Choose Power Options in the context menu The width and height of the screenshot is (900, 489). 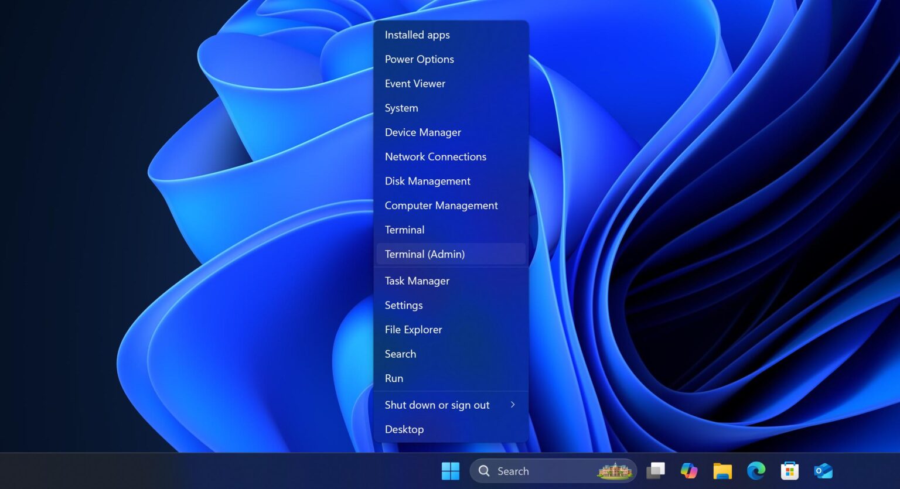click(420, 59)
